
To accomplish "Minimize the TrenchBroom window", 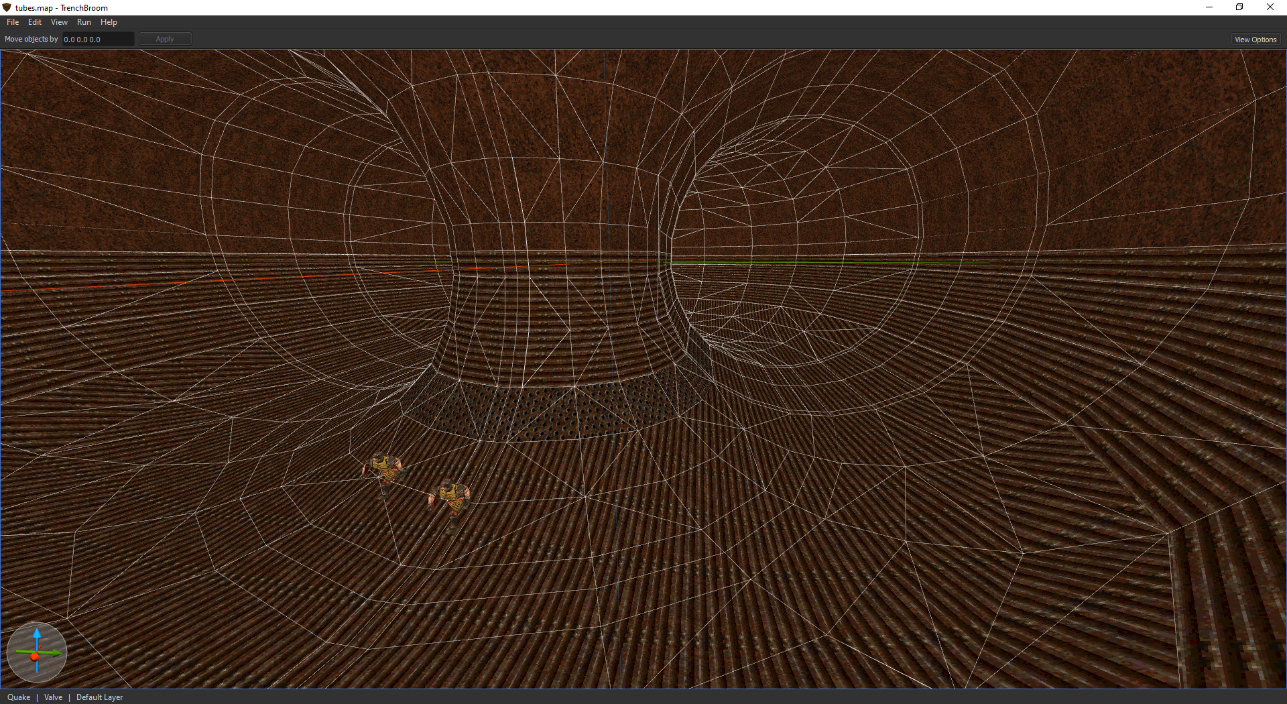I will pos(1209,7).
